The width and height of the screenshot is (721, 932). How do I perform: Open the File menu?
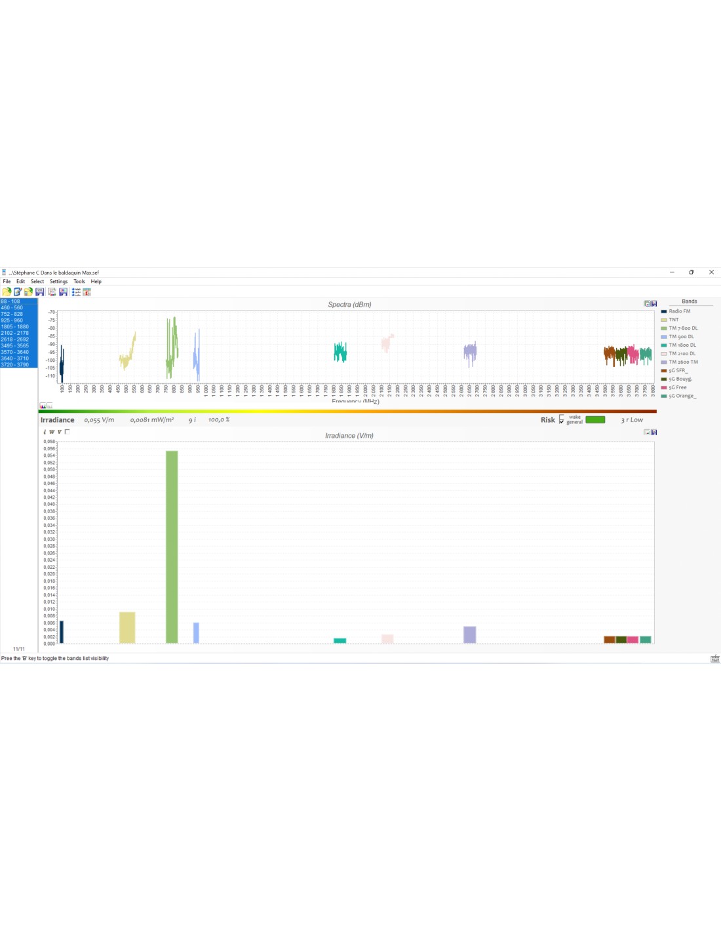pos(7,281)
